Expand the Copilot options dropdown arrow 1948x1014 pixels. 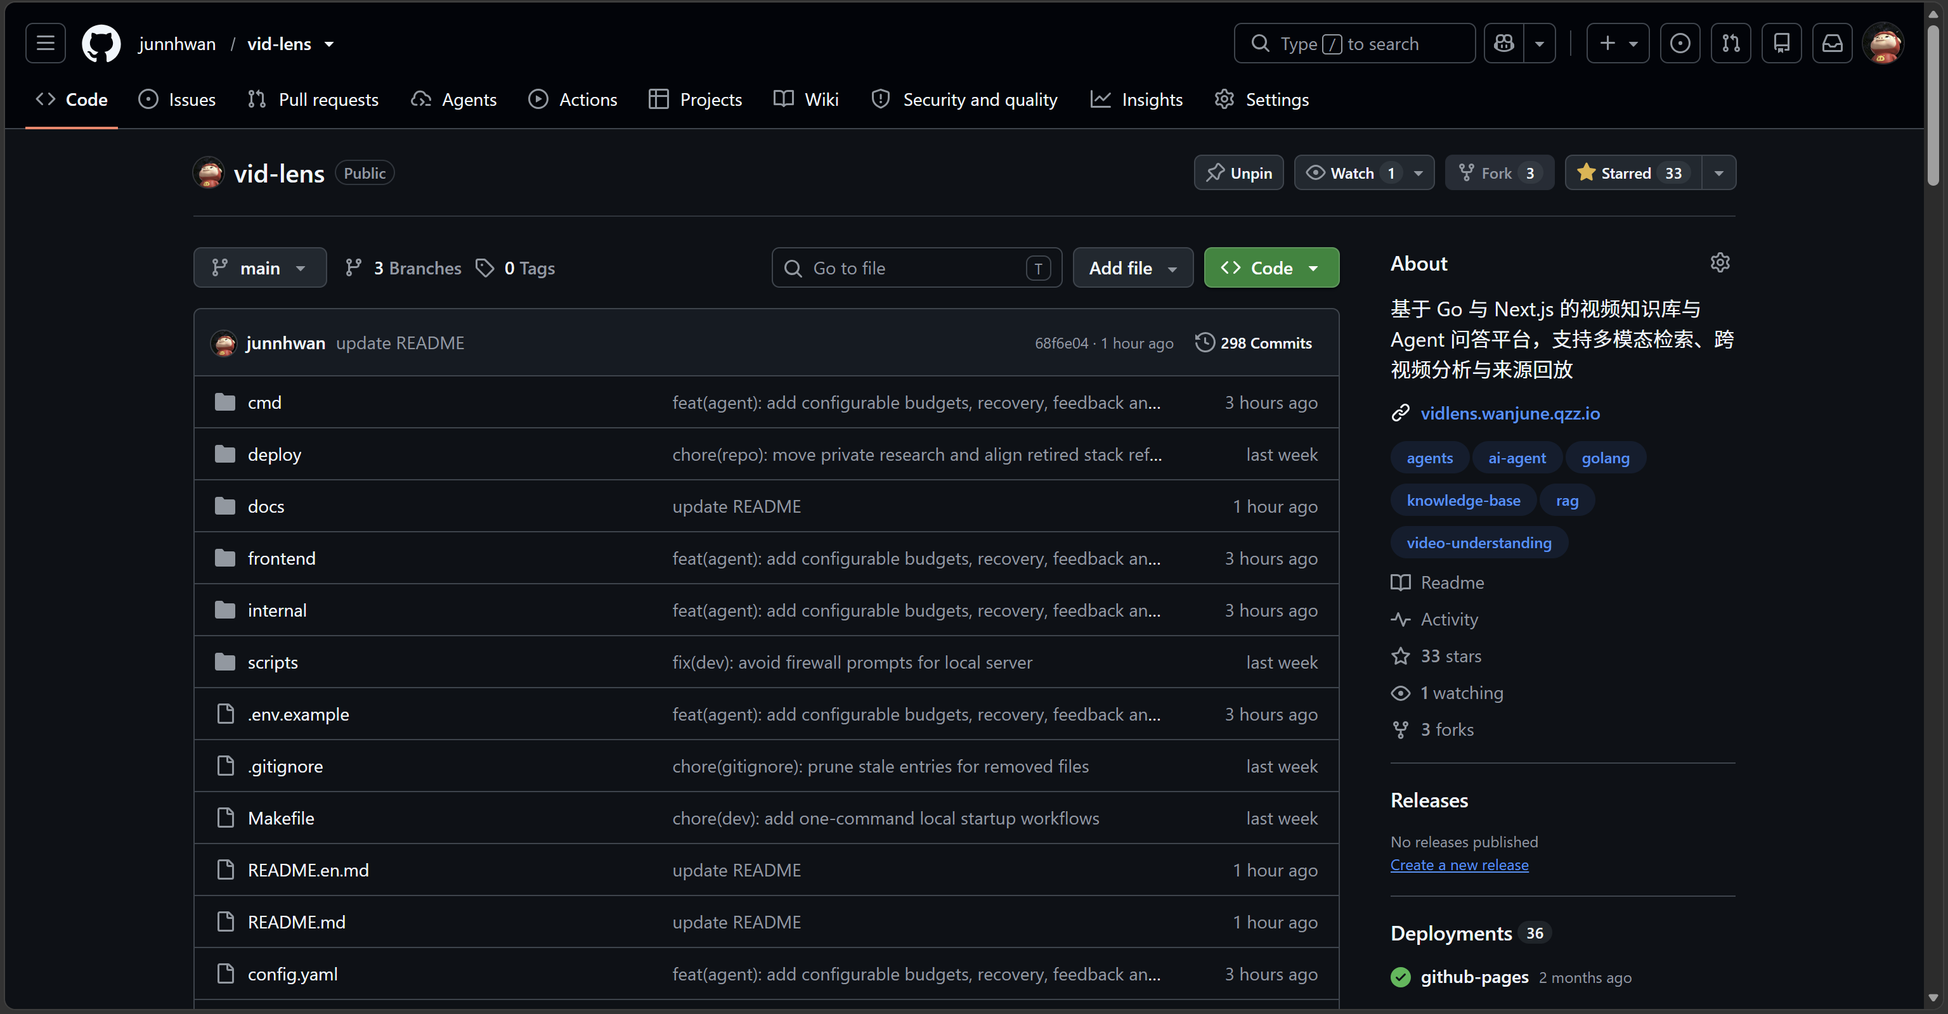tap(1540, 43)
